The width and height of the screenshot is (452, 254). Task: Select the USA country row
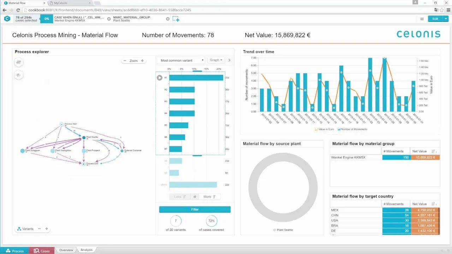tap(385, 220)
